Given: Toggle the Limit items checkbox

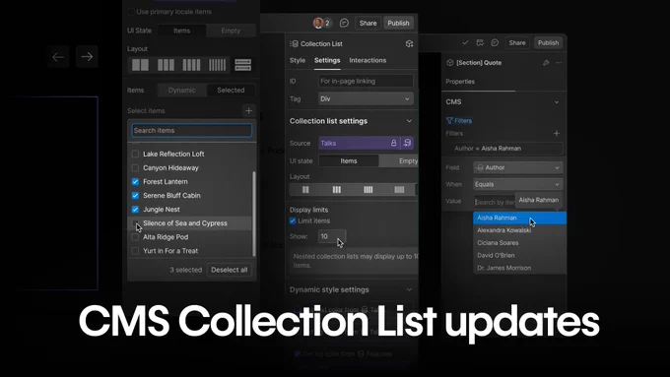Looking at the screenshot, I should pos(293,220).
